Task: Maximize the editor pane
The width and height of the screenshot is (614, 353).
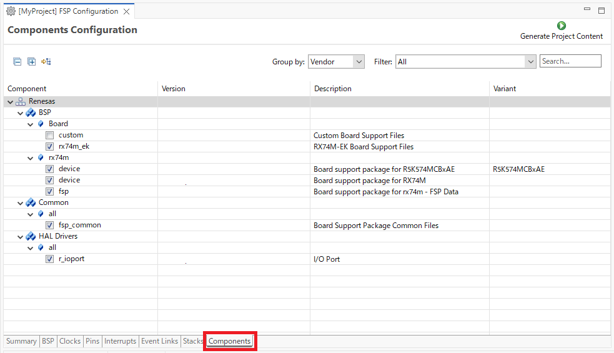Action: coord(602,11)
